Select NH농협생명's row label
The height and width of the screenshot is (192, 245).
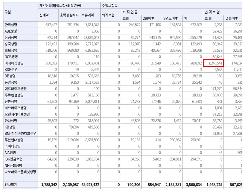coord(13,166)
